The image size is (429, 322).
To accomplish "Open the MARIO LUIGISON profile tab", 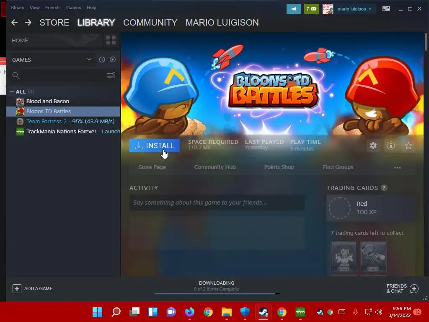I will 222,23.
